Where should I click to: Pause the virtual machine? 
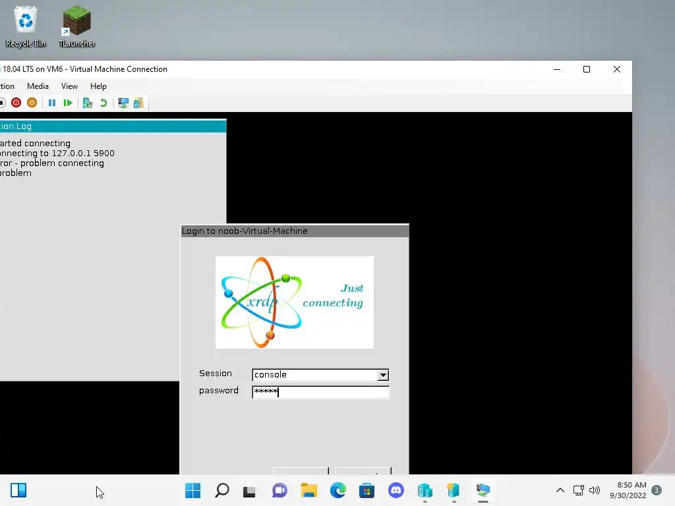pos(52,103)
